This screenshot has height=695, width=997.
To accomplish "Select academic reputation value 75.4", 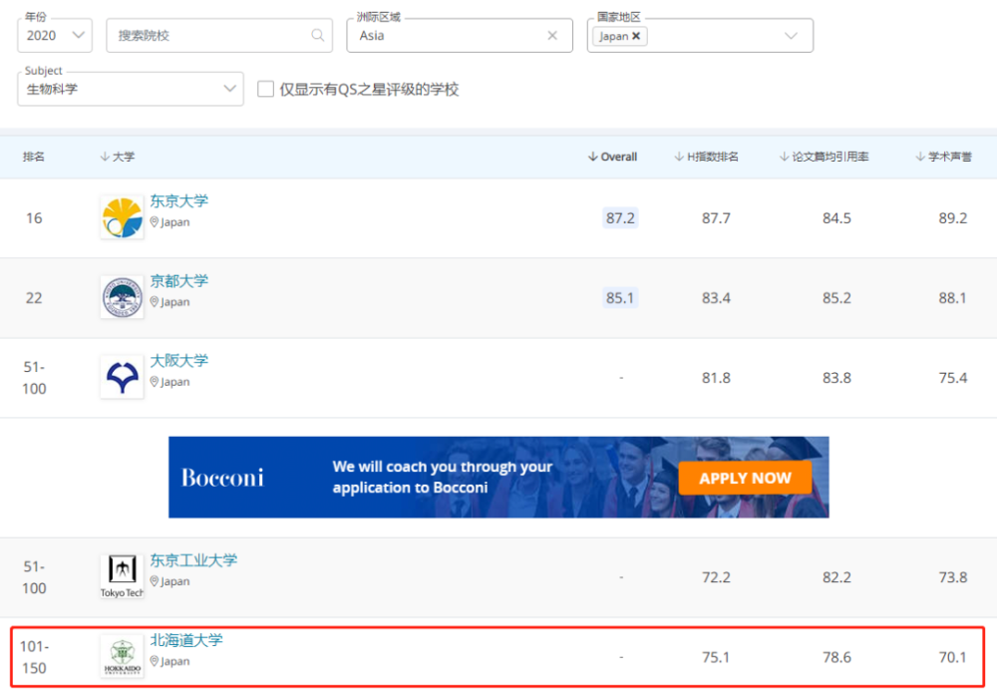I will pyautogui.click(x=952, y=378).
